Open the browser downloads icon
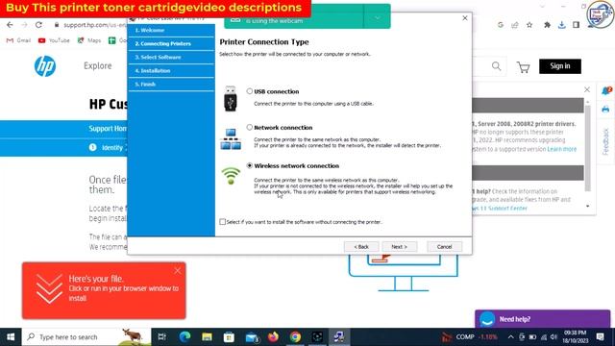The width and height of the screenshot is (615, 346). (x=561, y=25)
